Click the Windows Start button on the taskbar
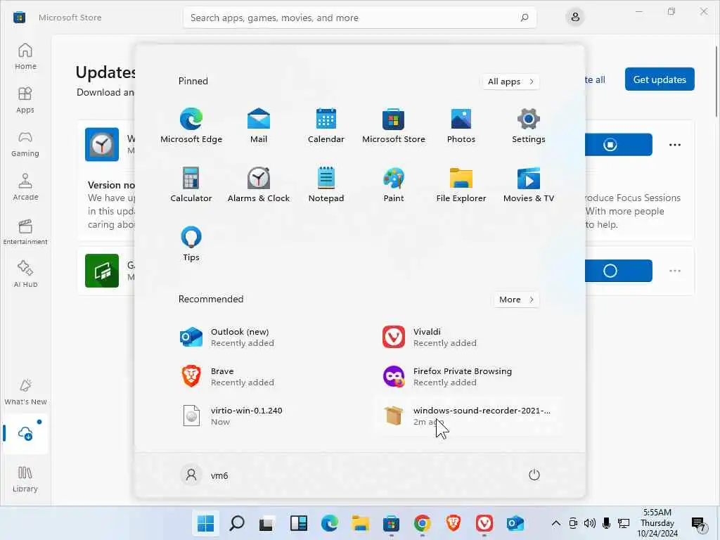The width and height of the screenshot is (720, 540). 205,523
